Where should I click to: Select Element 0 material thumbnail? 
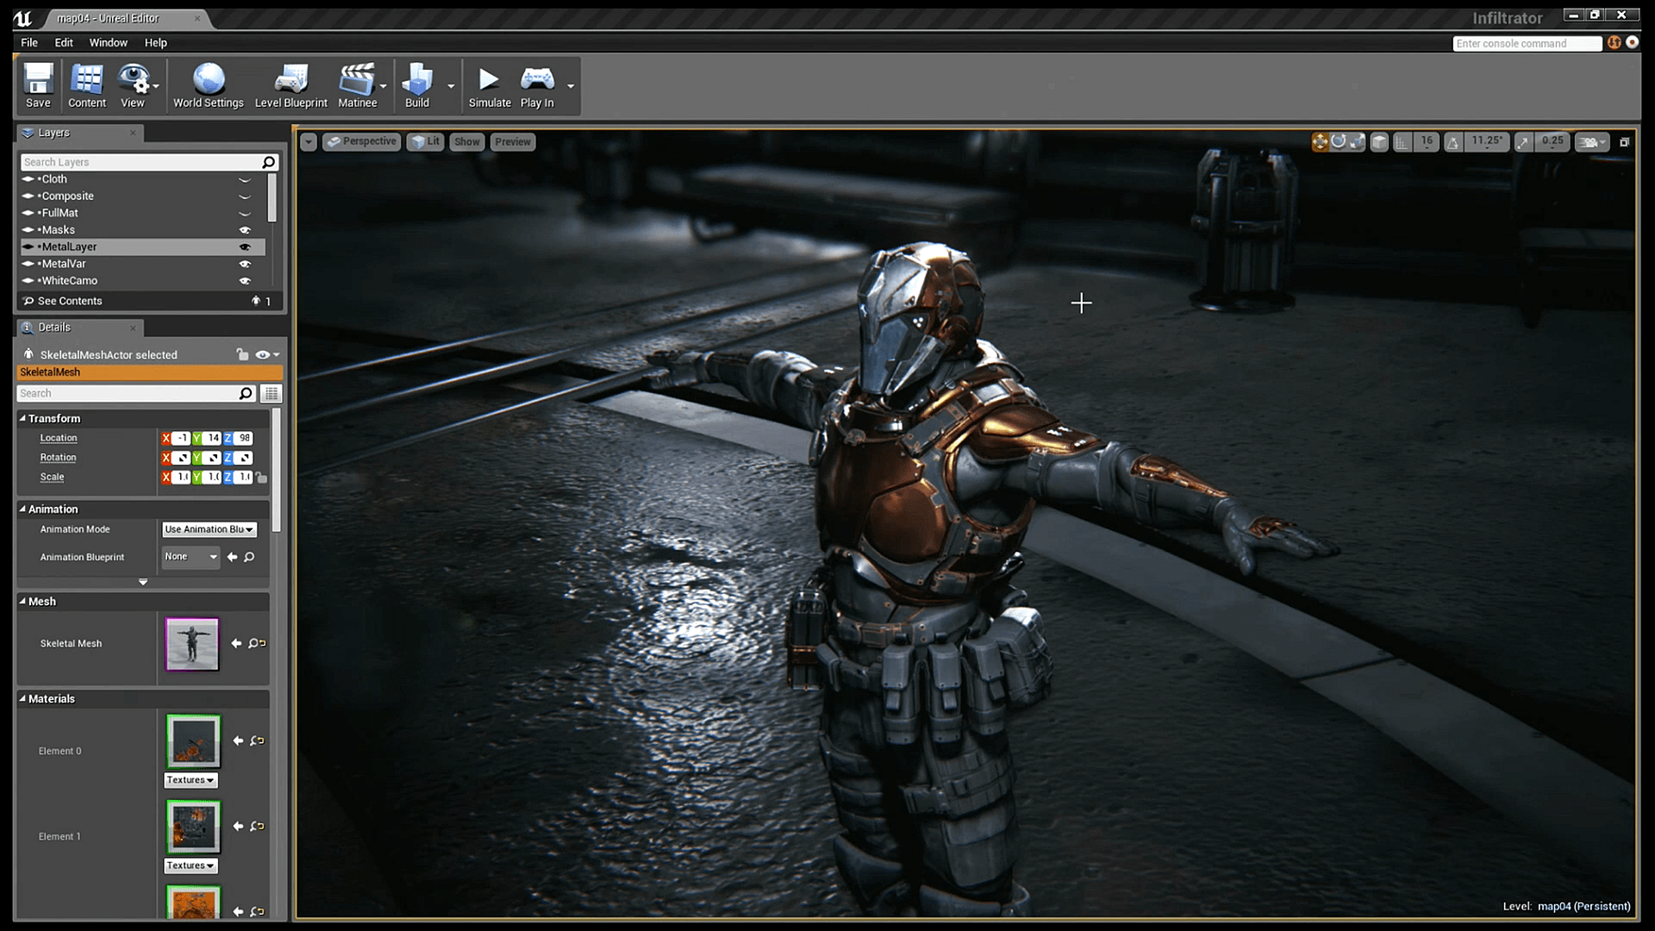191,741
